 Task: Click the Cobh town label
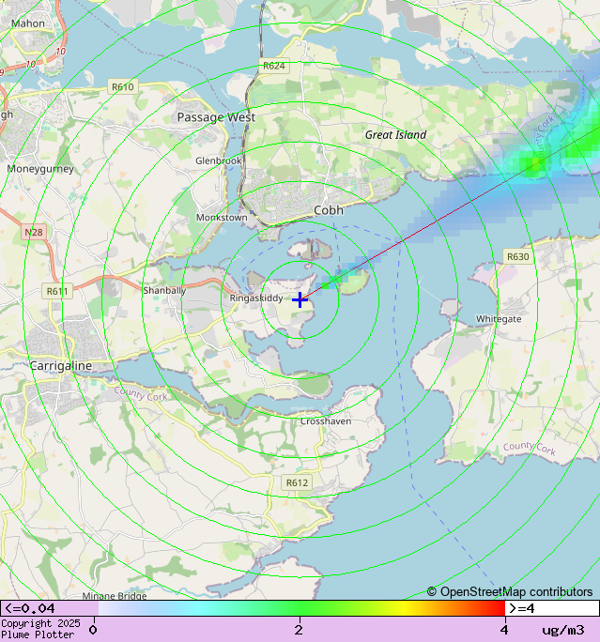(x=329, y=210)
